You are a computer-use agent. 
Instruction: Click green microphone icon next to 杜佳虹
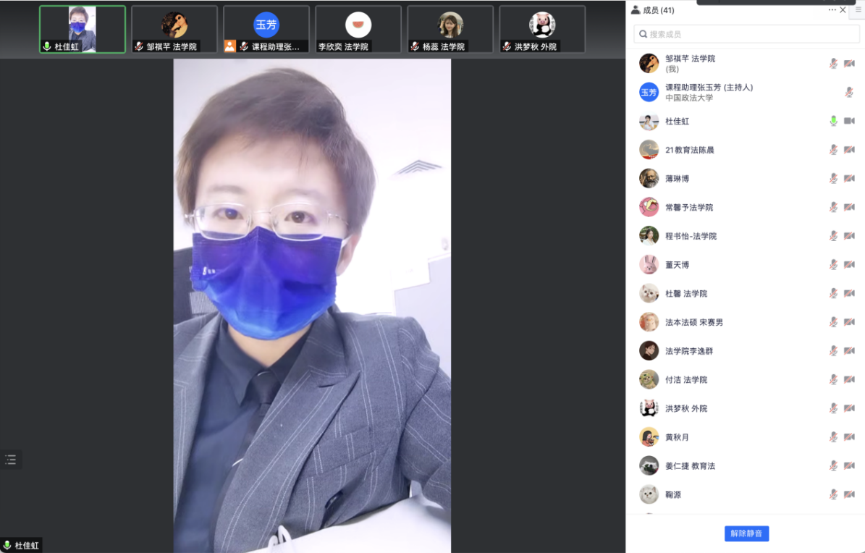(833, 121)
